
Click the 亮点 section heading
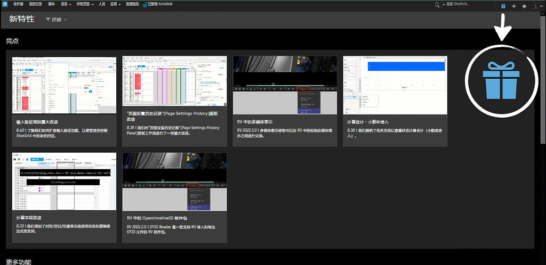pyautogui.click(x=12, y=41)
